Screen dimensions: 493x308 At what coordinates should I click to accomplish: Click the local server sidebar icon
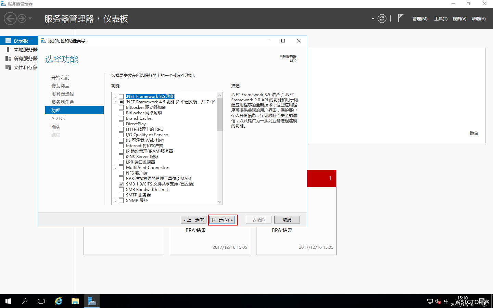[x=8, y=50]
